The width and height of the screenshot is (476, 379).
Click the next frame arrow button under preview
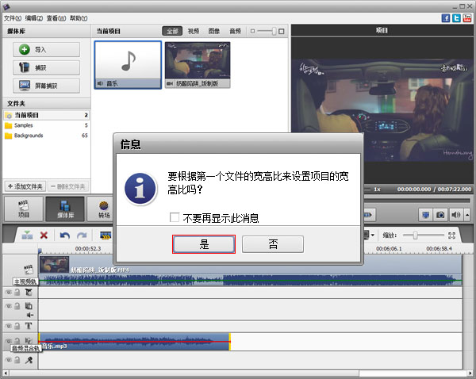click(369, 215)
